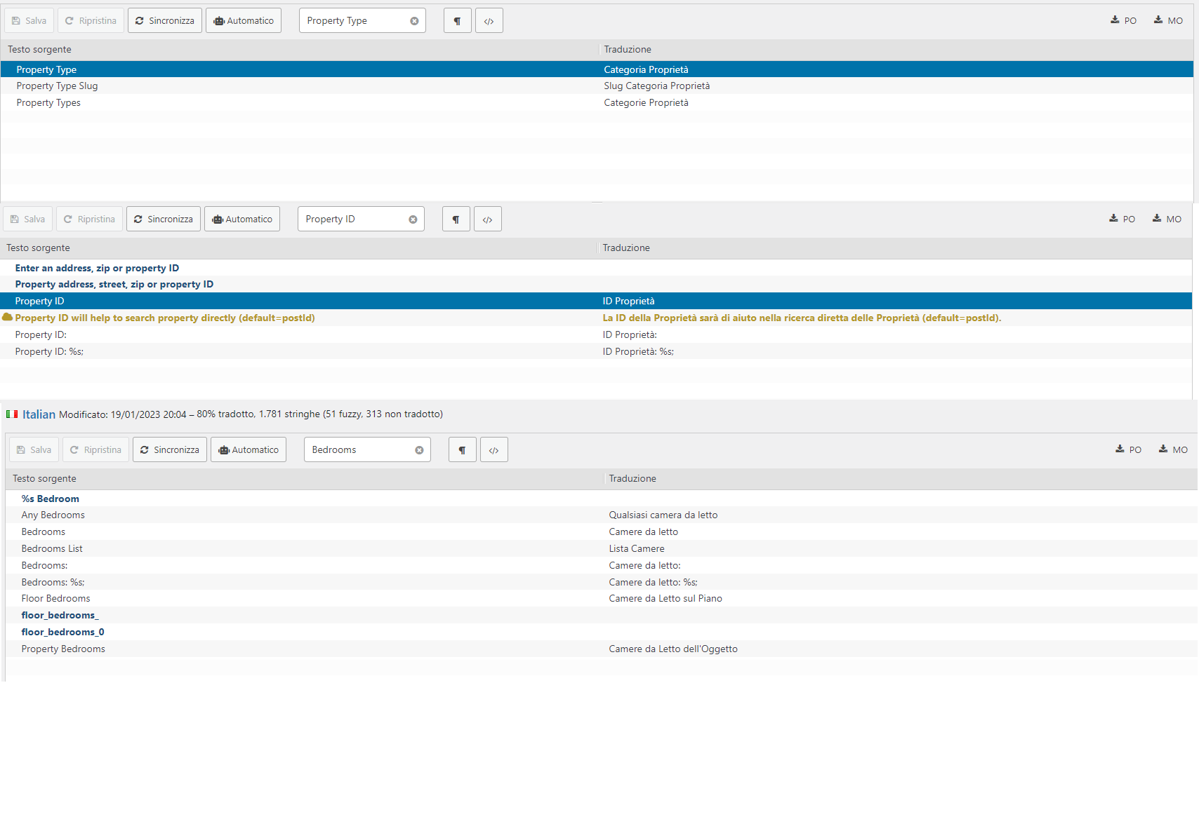
Task: Download PO file in Property ID editor
Action: coord(1122,219)
